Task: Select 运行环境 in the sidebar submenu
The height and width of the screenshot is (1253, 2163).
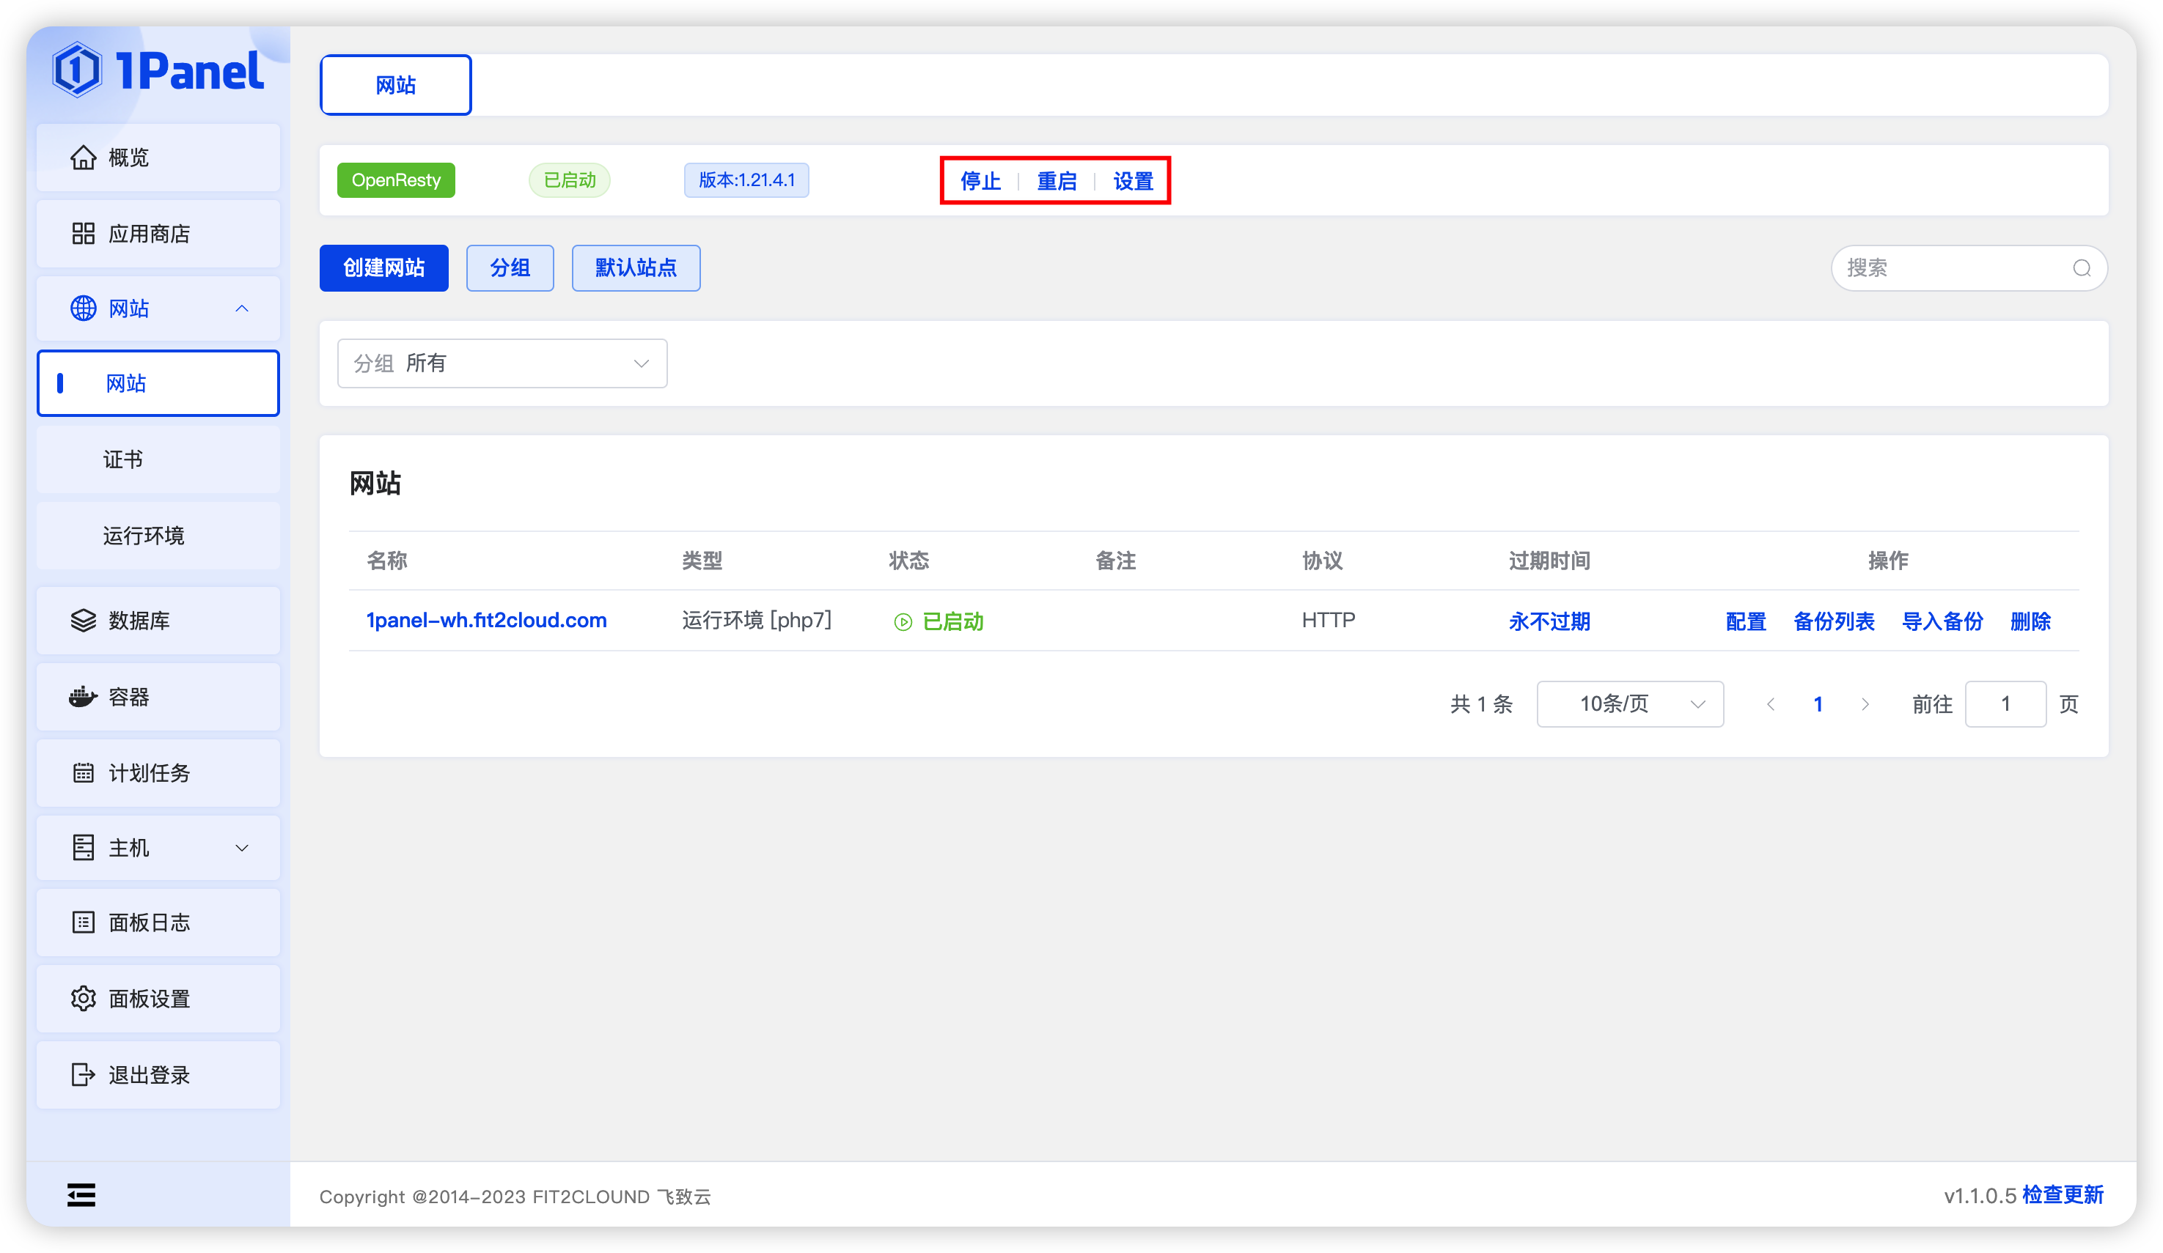Action: (143, 536)
